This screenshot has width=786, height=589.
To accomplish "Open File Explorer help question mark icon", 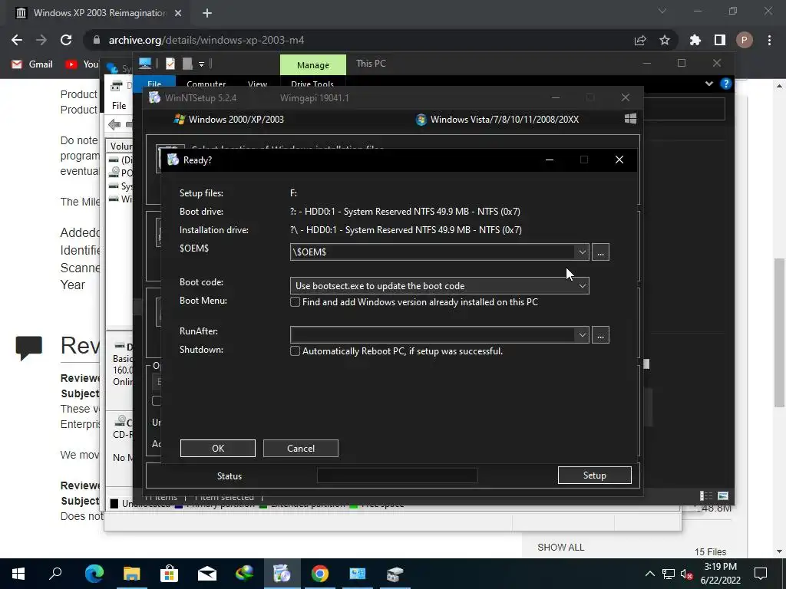I will click(725, 84).
